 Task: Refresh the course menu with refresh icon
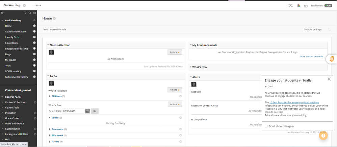[x=29, y=13]
